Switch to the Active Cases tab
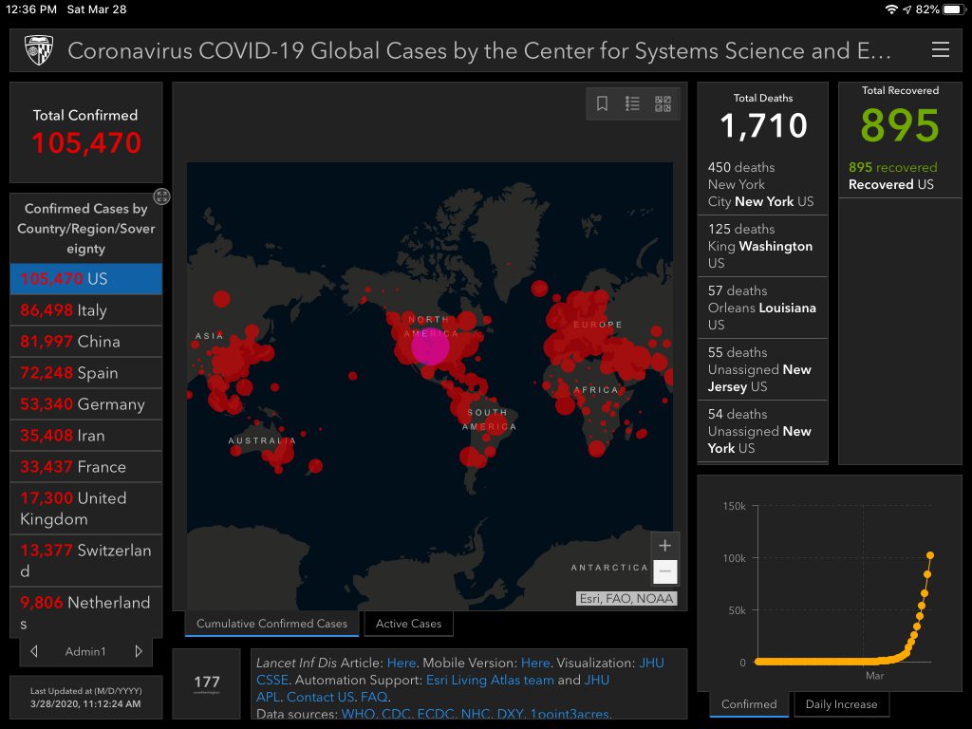Screen dimensions: 972x729 pos(408,624)
